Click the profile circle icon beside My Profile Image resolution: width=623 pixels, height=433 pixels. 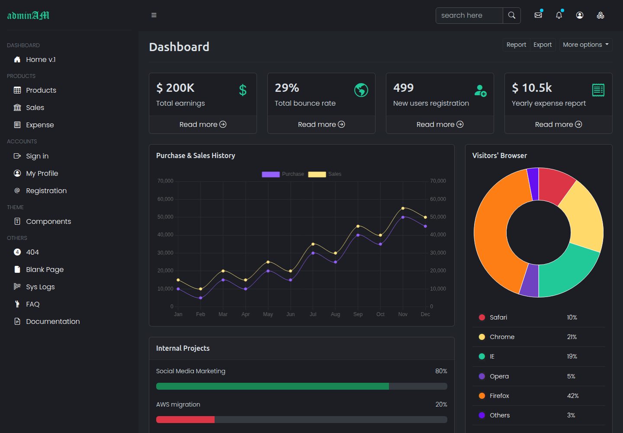[17, 173]
